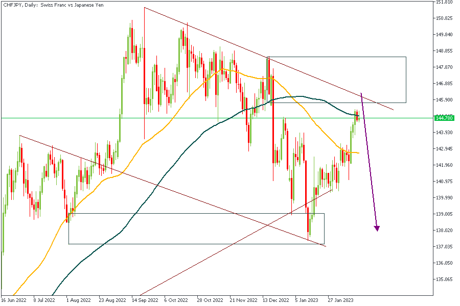
Task: Click the 149.840 price axis label
Action: pos(444,35)
